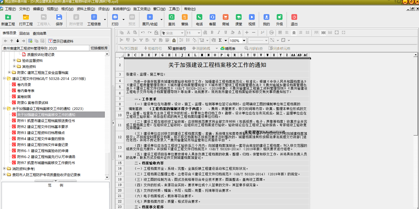Click the 晴雨表 cloud icon button
Screen dimensions: 419x209
point(228,48)
